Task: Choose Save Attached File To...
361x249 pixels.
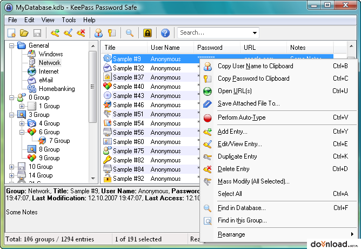Action: coord(278,103)
